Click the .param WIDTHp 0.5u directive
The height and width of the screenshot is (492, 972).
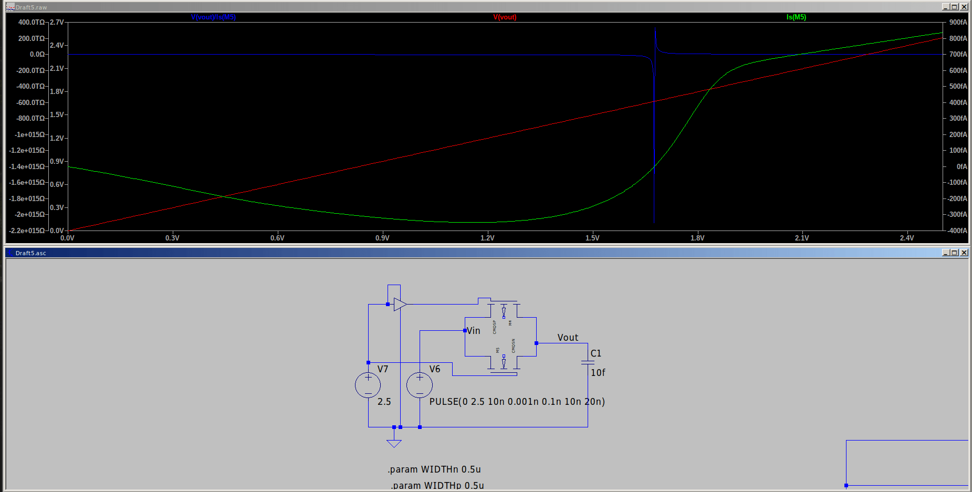(437, 485)
